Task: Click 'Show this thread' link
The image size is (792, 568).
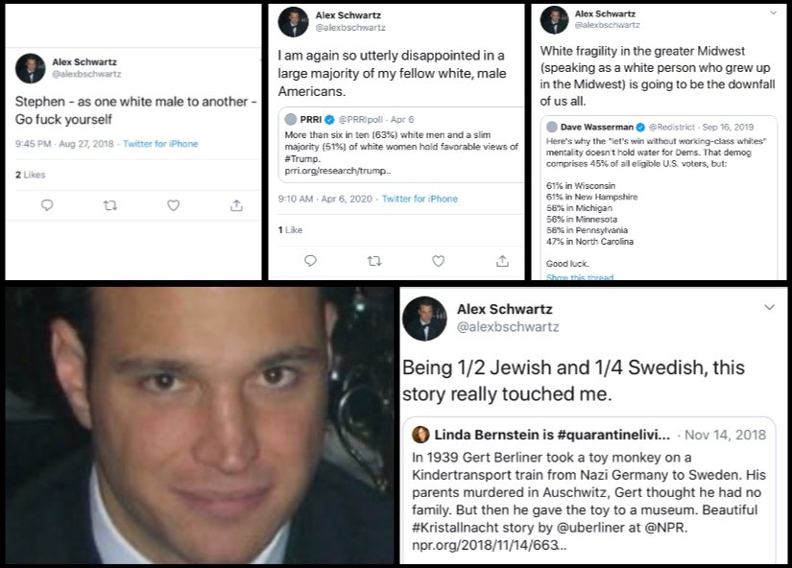Action: click(x=580, y=276)
